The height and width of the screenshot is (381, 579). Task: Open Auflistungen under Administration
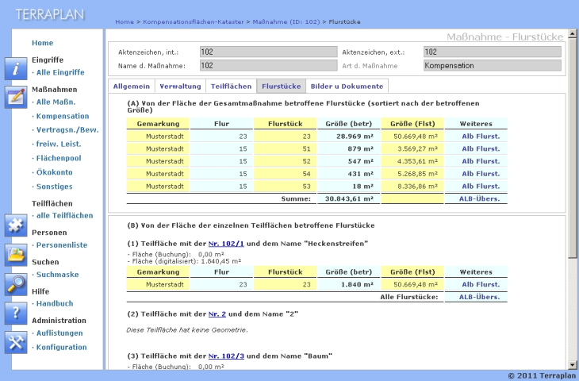pyautogui.click(x=59, y=333)
